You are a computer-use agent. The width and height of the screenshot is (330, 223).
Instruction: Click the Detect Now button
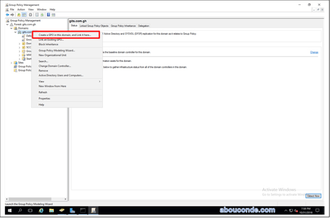[x=313, y=196]
